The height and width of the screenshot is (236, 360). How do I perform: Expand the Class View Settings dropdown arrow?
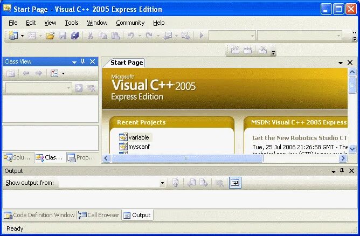point(63,73)
